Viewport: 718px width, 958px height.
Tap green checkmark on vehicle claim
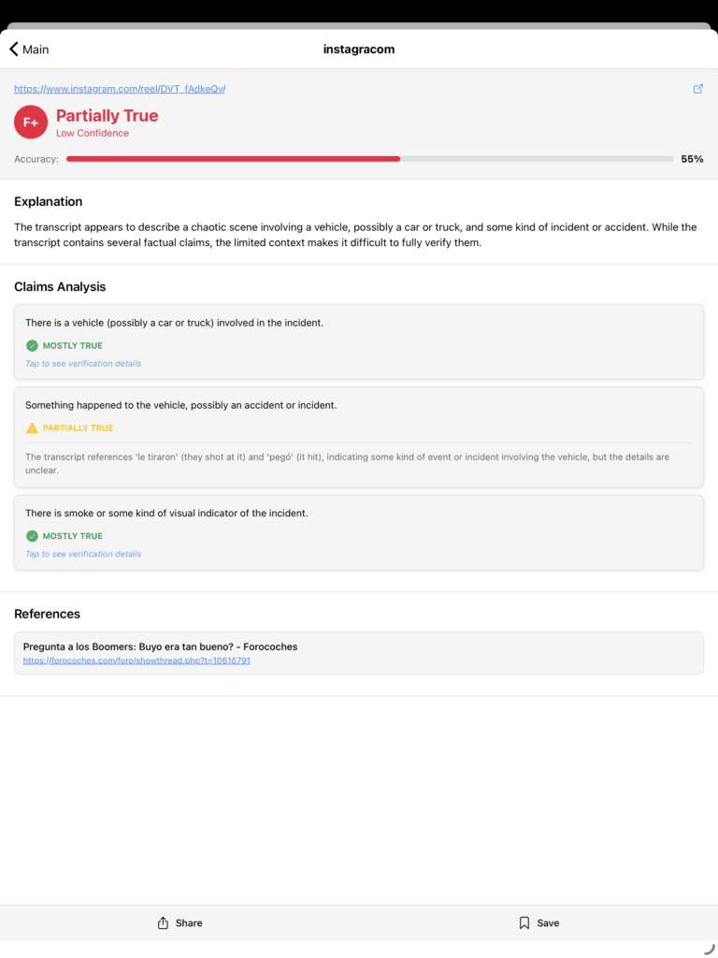(32, 345)
